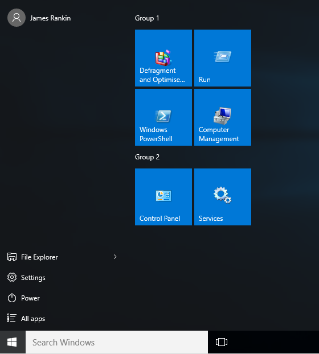319x354 pixels.
Task: Click the All apps menu label
Action: tap(33, 319)
